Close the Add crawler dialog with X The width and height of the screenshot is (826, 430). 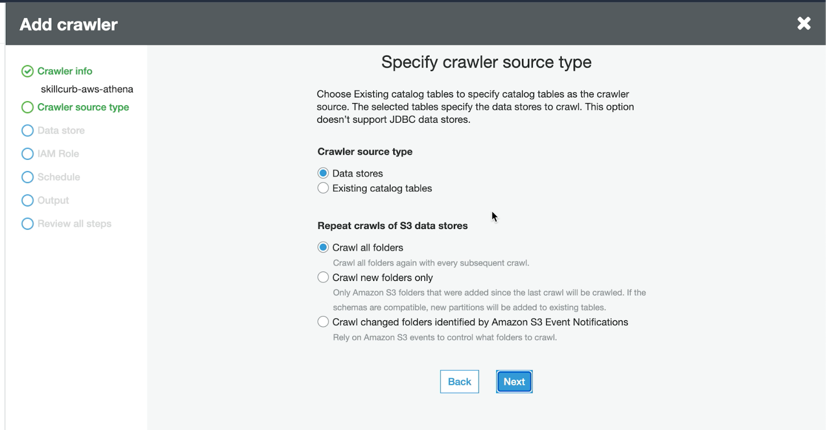803,23
